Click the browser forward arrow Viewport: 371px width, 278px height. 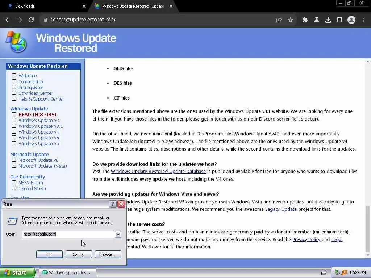(x=20, y=20)
